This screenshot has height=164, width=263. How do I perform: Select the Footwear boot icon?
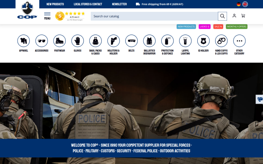point(60,41)
